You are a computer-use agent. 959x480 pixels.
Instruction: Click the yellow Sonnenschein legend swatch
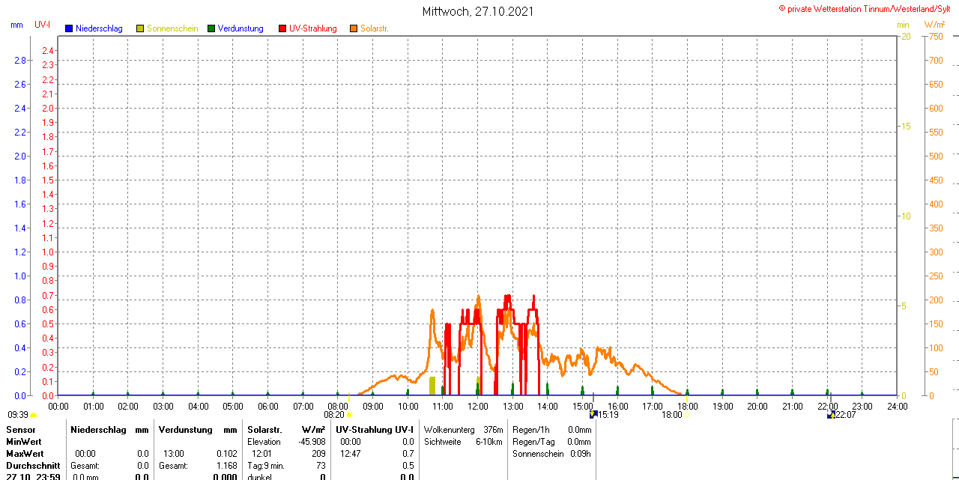pyautogui.click(x=140, y=28)
